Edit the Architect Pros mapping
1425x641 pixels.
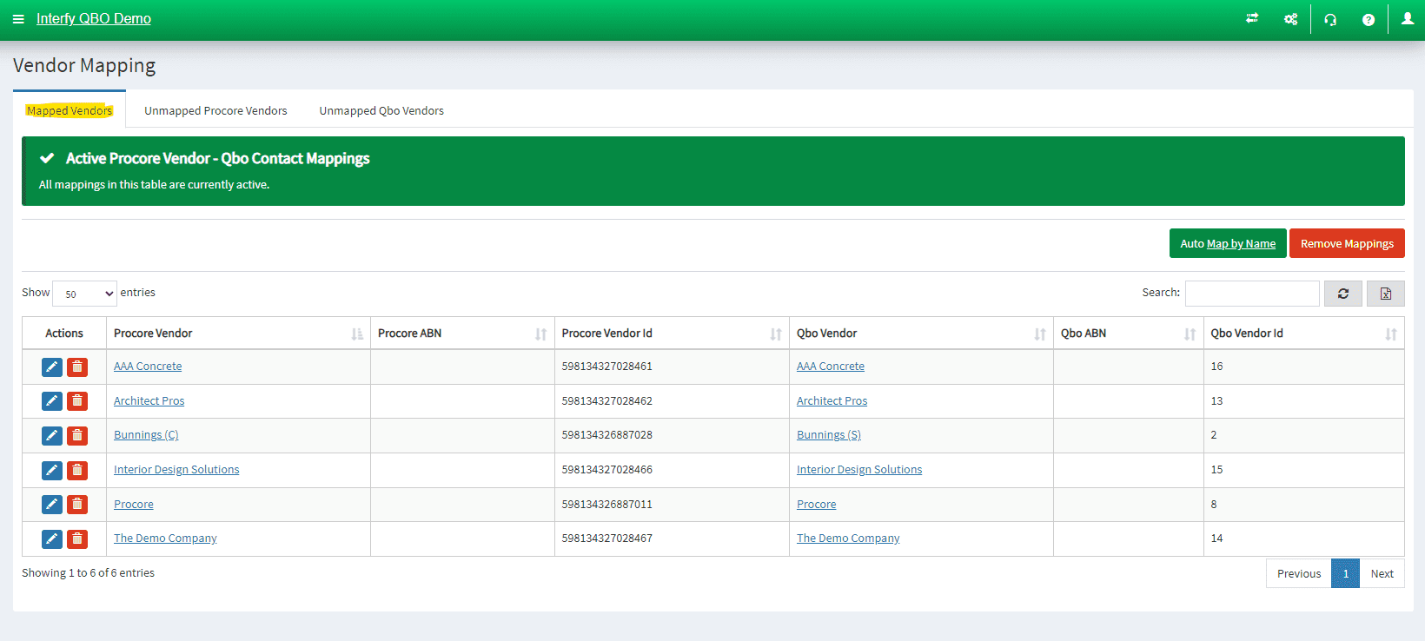tap(52, 401)
